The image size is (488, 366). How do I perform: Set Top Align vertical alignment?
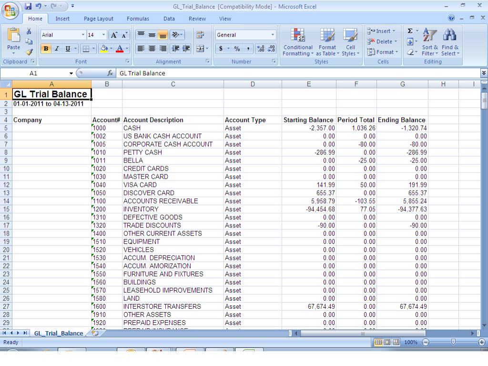point(141,35)
